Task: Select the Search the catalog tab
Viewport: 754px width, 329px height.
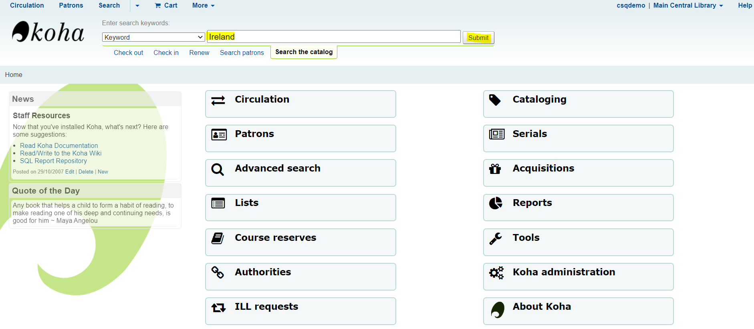Action: click(304, 52)
